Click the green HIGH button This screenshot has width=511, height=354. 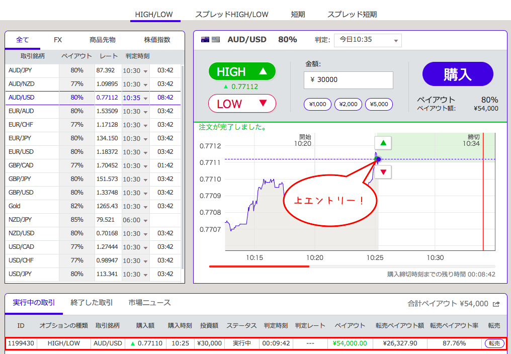[242, 71]
